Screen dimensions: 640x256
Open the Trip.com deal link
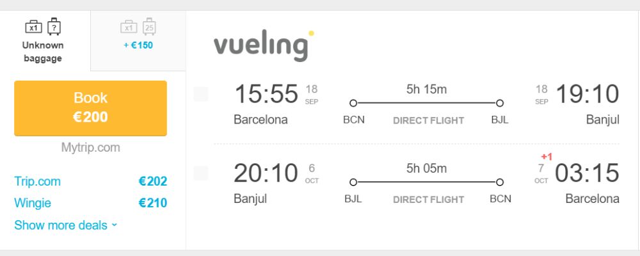click(x=37, y=181)
